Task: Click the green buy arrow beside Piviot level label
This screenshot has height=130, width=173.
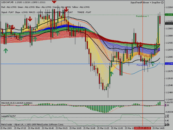Action: point(153,64)
